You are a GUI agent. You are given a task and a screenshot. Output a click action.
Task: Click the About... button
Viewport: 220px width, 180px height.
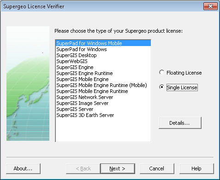pyautogui.click(x=23, y=168)
